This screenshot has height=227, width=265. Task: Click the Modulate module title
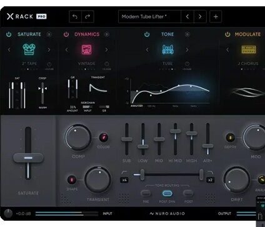coord(247,34)
